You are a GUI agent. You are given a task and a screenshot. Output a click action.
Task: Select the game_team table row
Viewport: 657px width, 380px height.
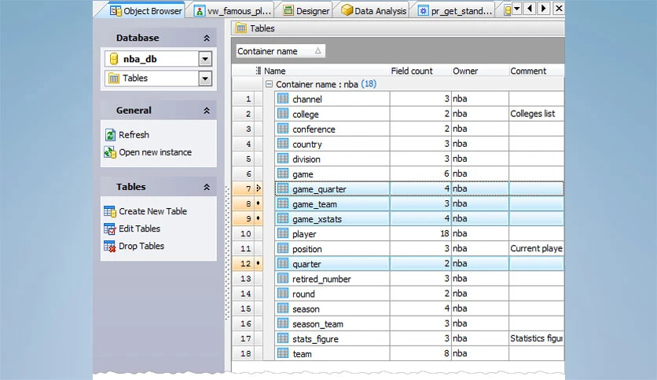(419, 204)
